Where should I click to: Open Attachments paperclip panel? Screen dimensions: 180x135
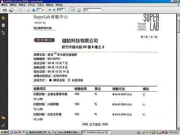3,126
